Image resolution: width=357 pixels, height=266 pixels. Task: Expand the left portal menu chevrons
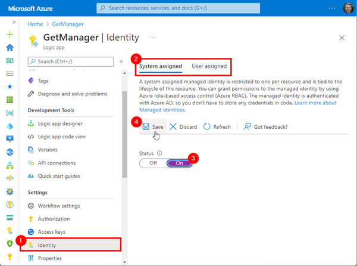click(x=14, y=22)
